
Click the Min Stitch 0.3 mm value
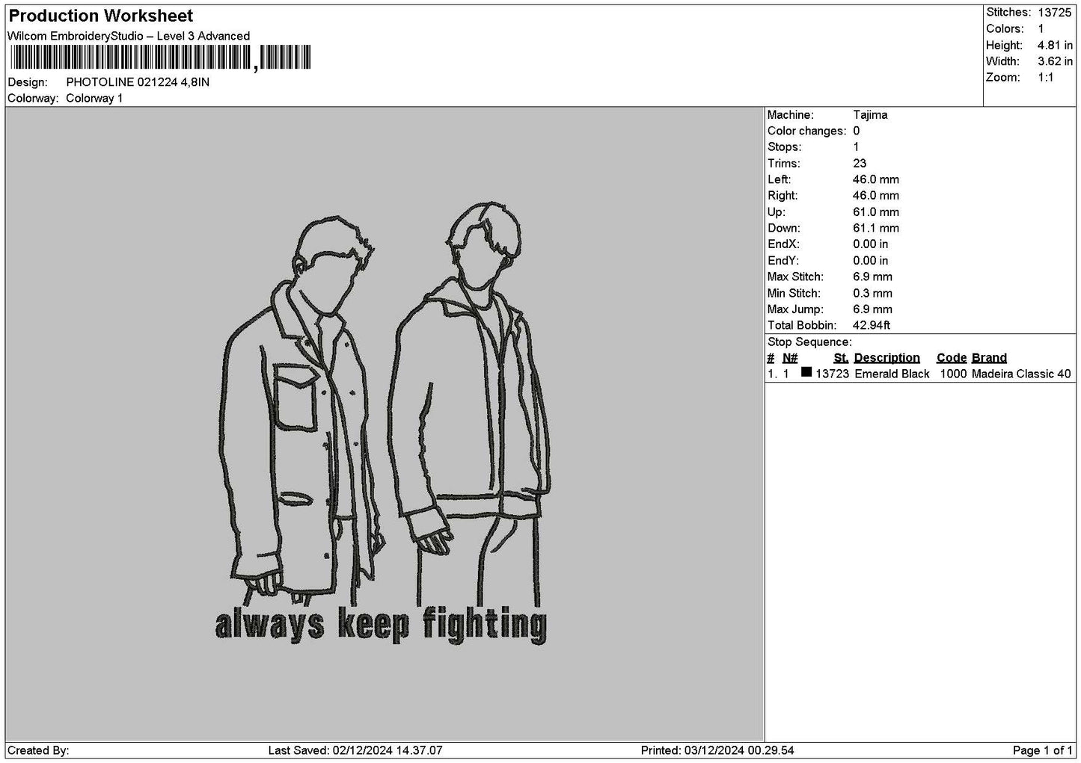click(x=872, y=294)
